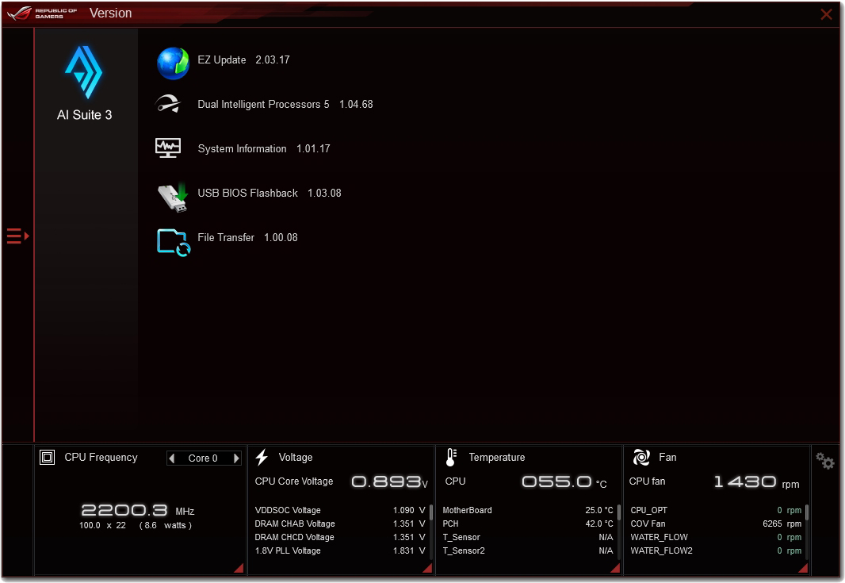Click the Fan panel fan icon

click(641, 458)
